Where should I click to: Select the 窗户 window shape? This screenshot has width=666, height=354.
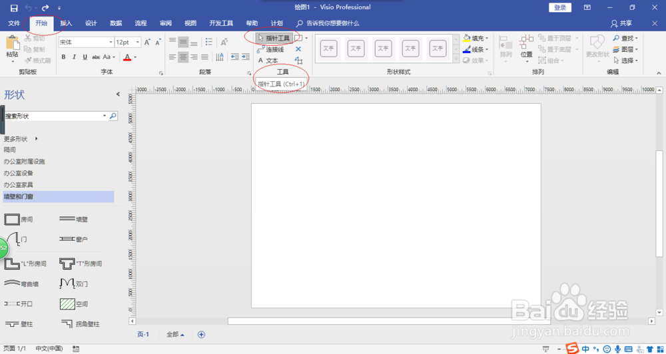click(73, 240)
